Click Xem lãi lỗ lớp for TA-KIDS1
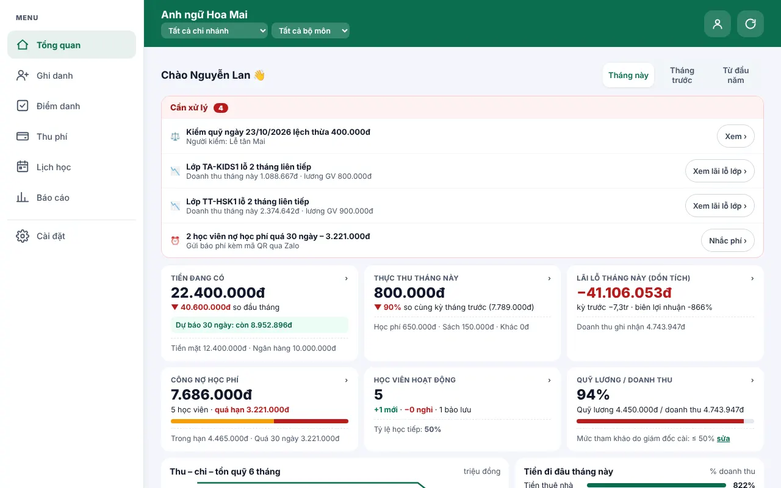The image size is (781, 488). coord(719,171)
